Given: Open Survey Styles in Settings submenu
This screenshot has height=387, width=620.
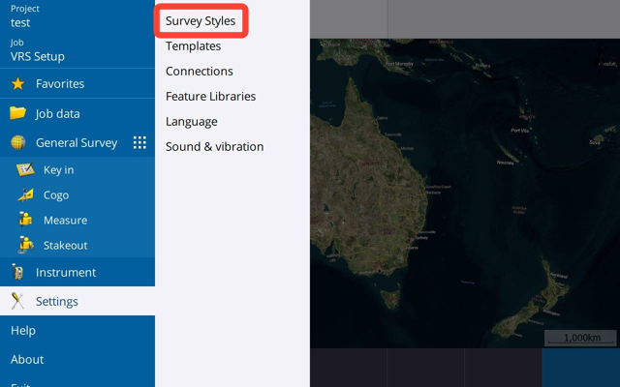Looking at the screenshot, I should coord(201,21).
